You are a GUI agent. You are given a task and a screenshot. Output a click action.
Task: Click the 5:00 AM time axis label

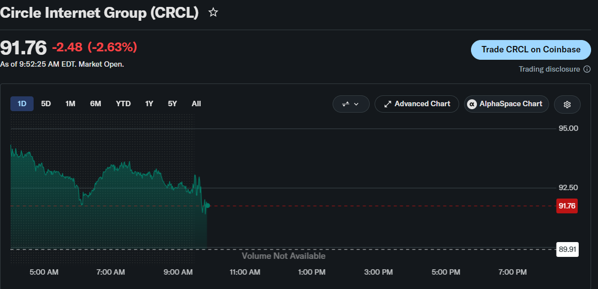pos(43,272)
